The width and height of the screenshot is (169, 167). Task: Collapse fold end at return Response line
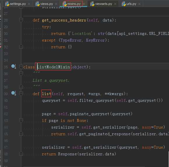pos(21,154)
